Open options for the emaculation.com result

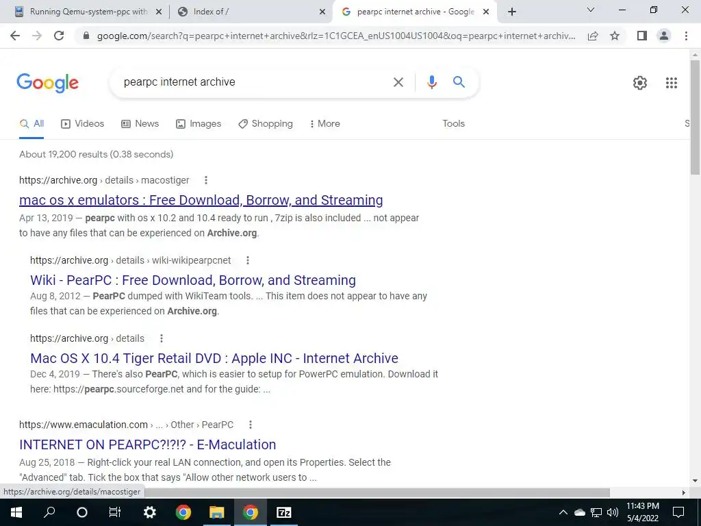coord(251,425)
